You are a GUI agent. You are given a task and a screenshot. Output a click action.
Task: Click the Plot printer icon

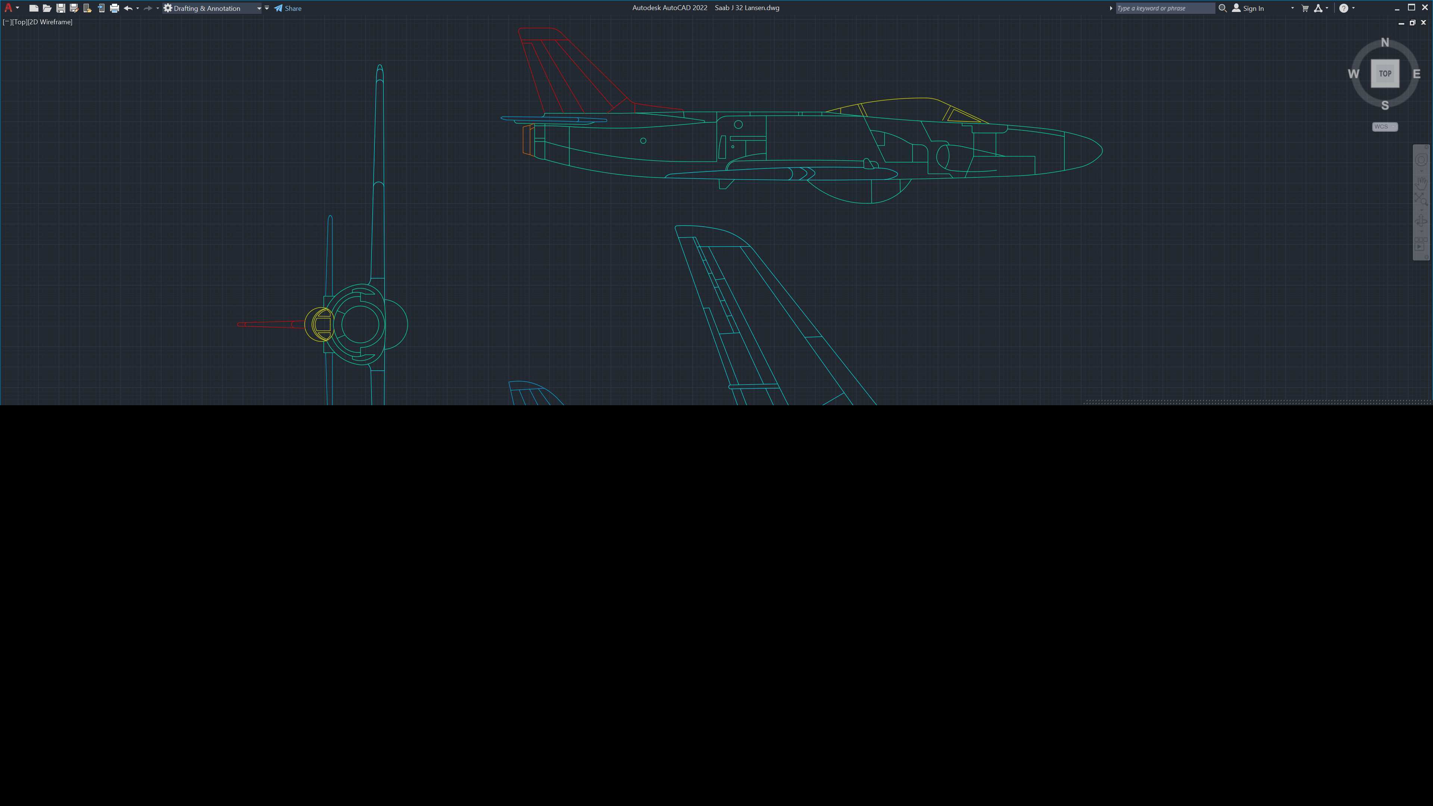115,8
